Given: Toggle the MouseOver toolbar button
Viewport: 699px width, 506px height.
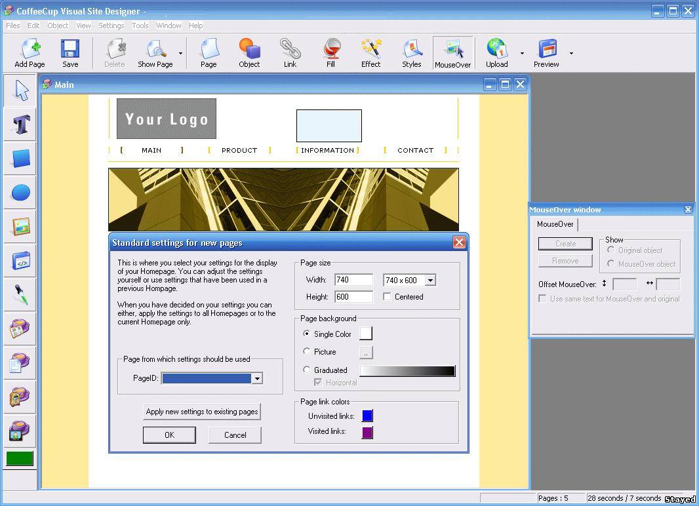Looking at the screenshot, I should tap(453, 54).
